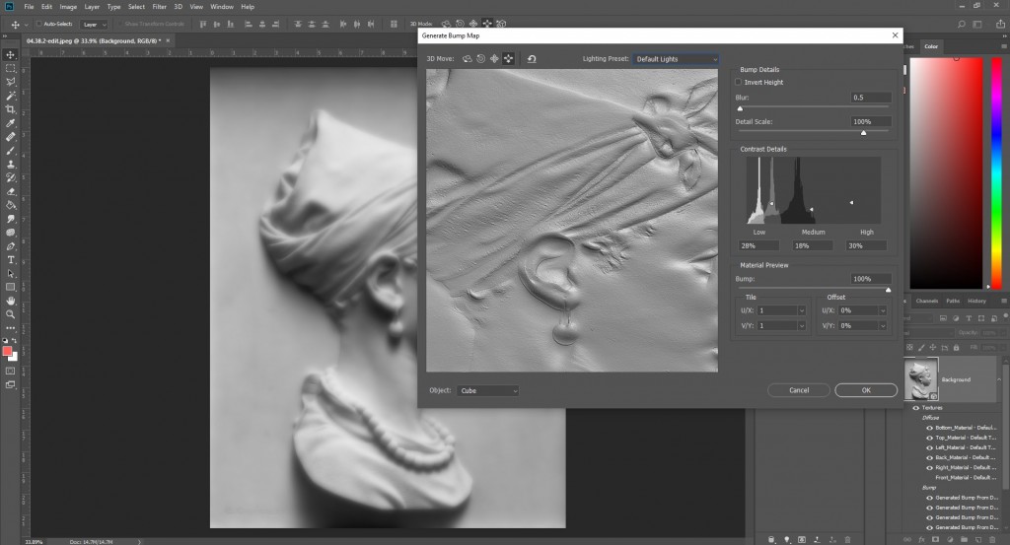Open the Image menu

click(x=68, y=7)
